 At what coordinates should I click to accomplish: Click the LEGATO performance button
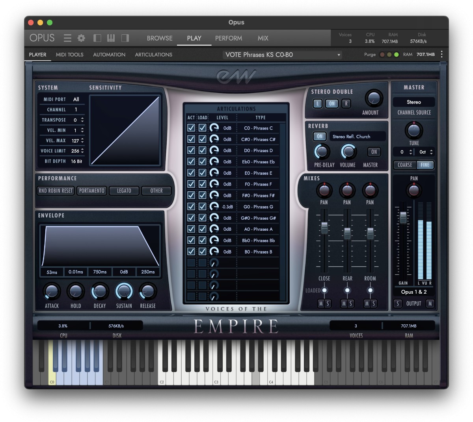[124, 191]
